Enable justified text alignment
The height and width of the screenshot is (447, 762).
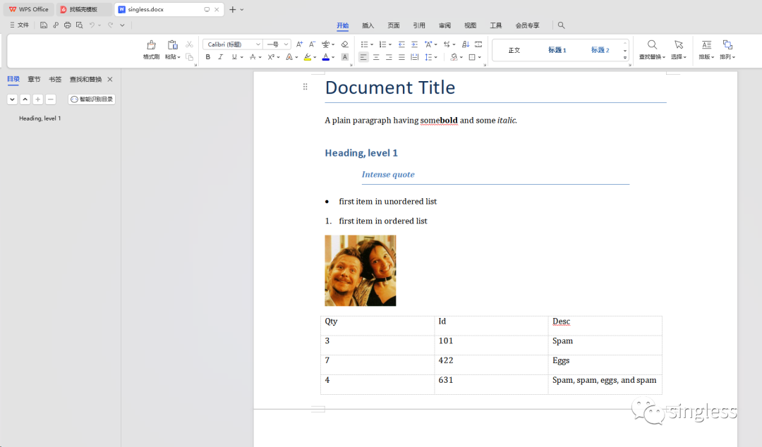401,57
